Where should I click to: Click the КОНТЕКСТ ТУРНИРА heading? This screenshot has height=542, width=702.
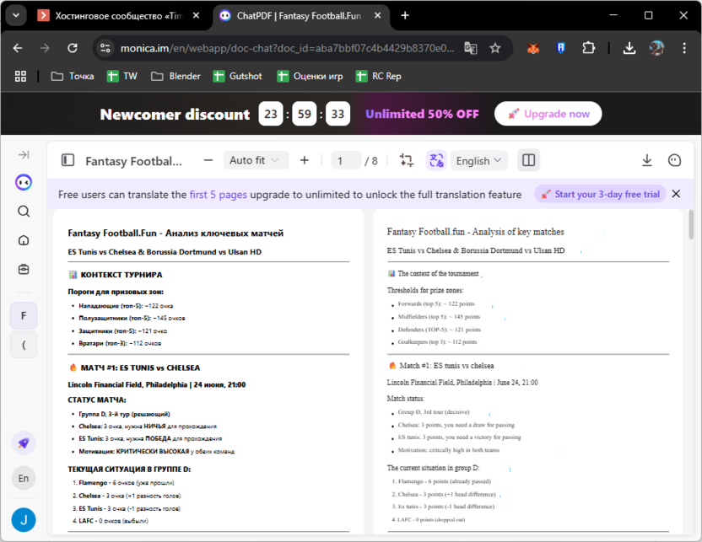121,275
